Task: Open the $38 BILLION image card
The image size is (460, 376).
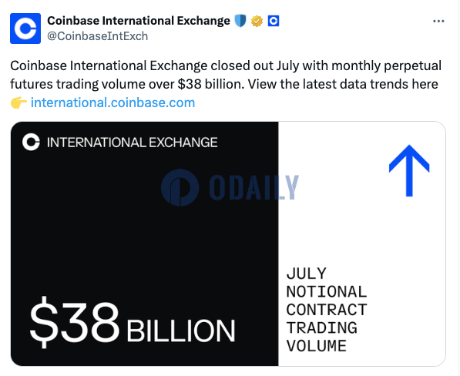Action: (228, 243)
